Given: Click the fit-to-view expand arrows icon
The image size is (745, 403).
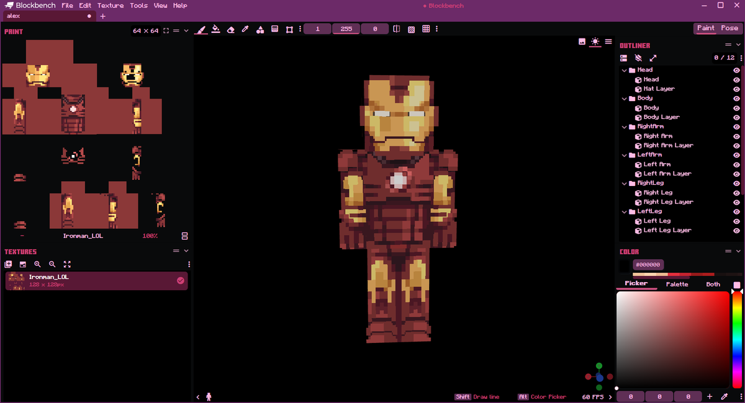Looking at the screenshot, I should [x=67, y=264].
